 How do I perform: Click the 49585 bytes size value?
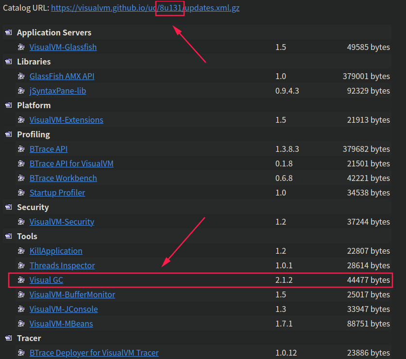pyautogui.click(x=368, y=47)
